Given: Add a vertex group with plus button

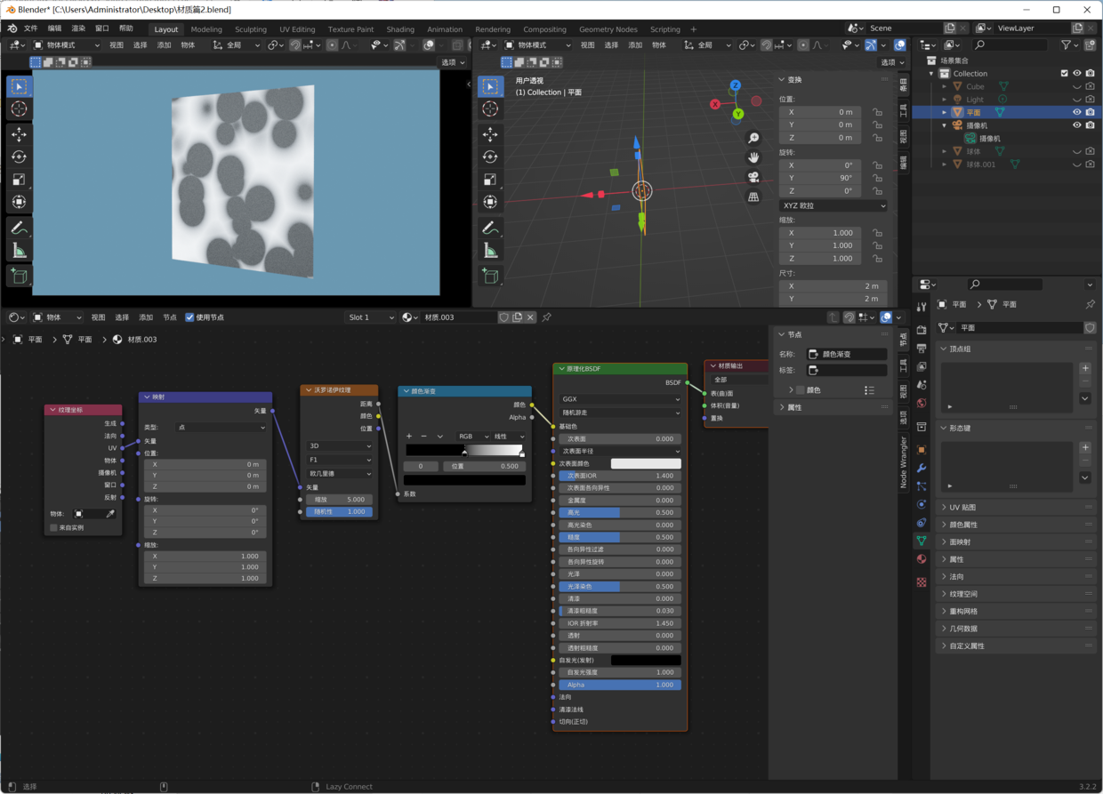Looking at the screenshot, I should [x=1085, y=368].
